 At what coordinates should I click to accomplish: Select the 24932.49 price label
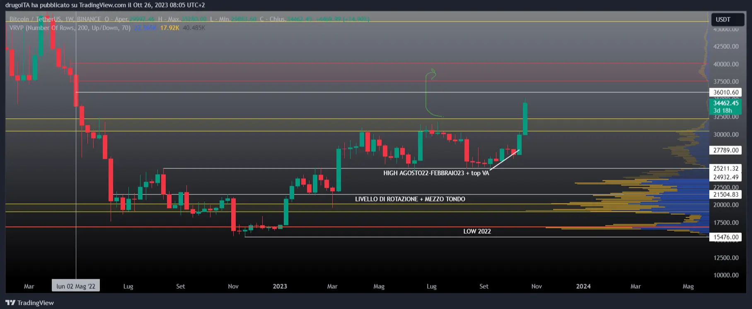(x=725, y=177)
